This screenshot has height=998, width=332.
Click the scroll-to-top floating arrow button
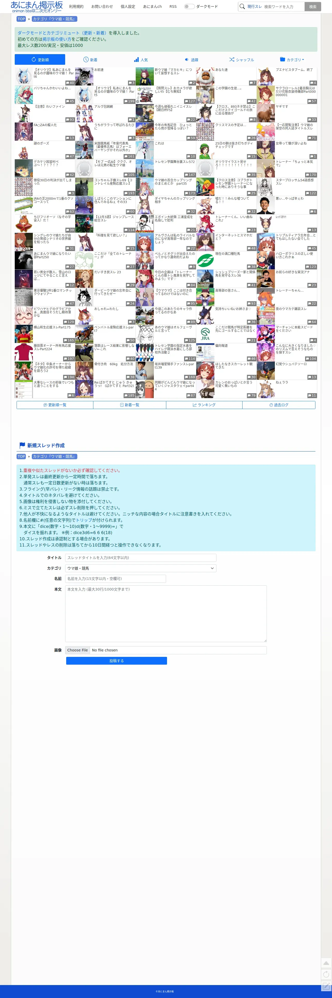coord(326,963)
